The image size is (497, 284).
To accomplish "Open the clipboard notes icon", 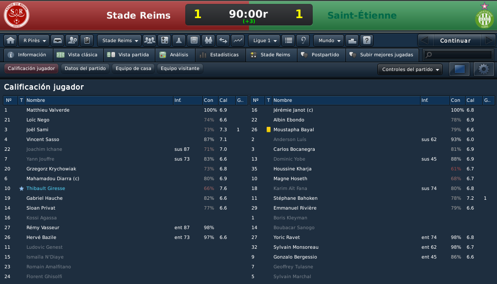I will point(87,41).
